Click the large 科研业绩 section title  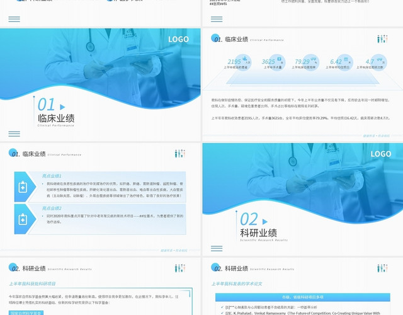(x=259, y=233)
